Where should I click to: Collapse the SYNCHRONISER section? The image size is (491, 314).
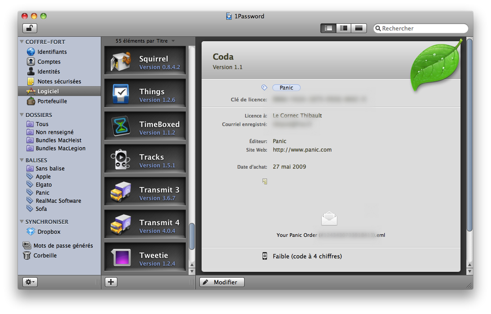click(22, 222)
